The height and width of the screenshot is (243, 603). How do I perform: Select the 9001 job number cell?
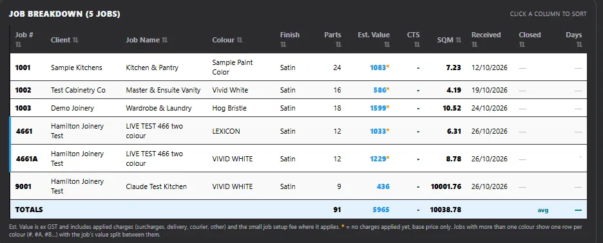coord(23,186)
